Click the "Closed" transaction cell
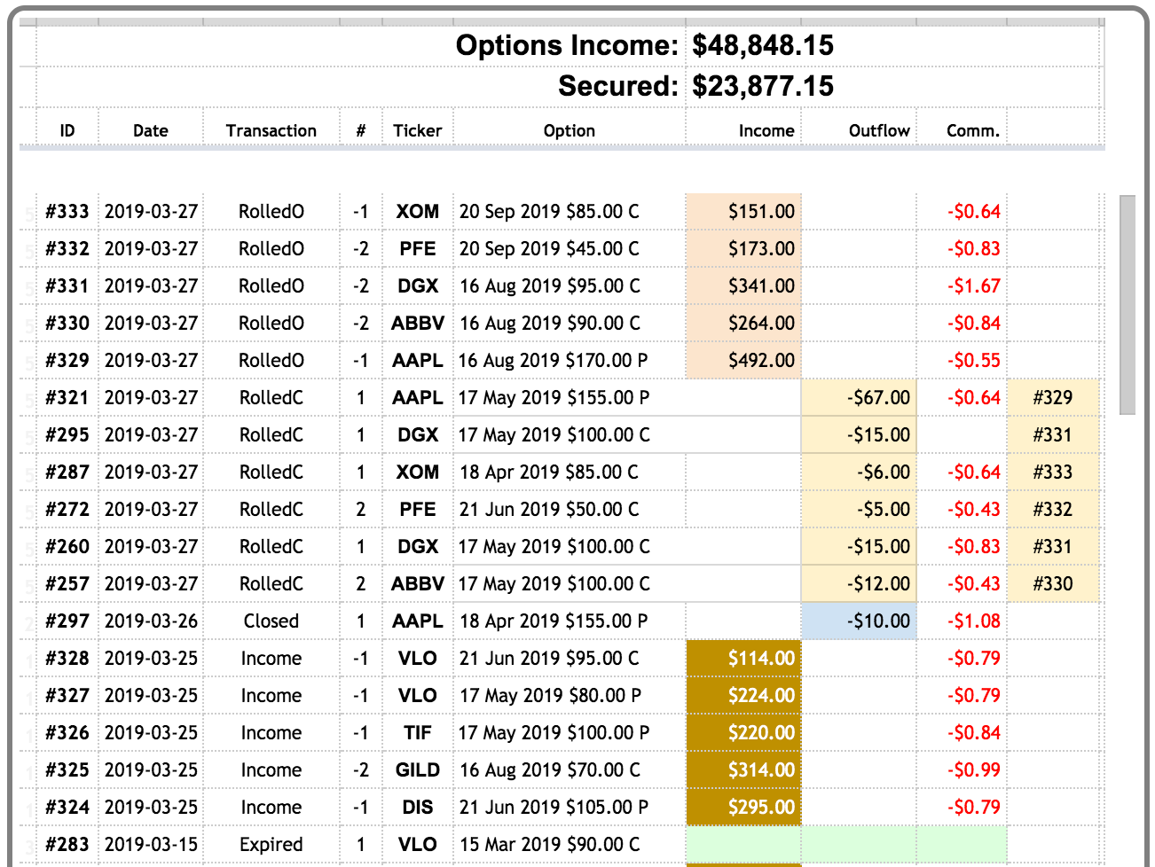This screenshot has width=1155, height=867. pos(271,621)
